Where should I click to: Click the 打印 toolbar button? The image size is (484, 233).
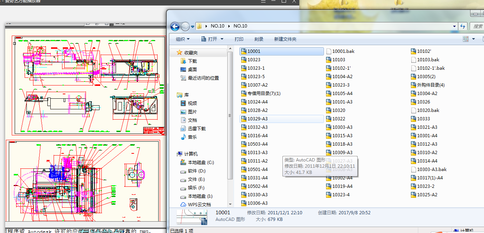239,39
